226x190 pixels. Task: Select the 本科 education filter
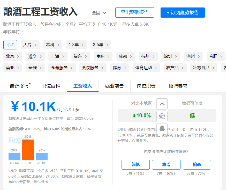tap(53, 45)
